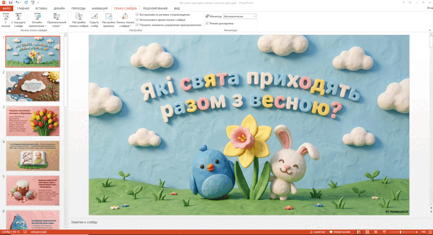Collapse the ribbon with the arrow
Viewport: 433px width, 235px height.
pos(430,30)
